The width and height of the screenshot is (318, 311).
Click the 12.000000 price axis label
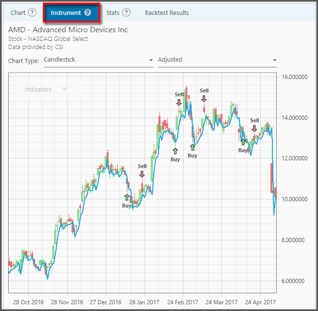click(294, 158)
